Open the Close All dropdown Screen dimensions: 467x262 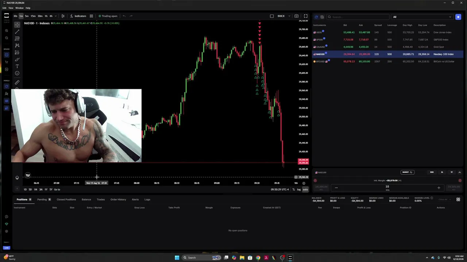[444, 199]
